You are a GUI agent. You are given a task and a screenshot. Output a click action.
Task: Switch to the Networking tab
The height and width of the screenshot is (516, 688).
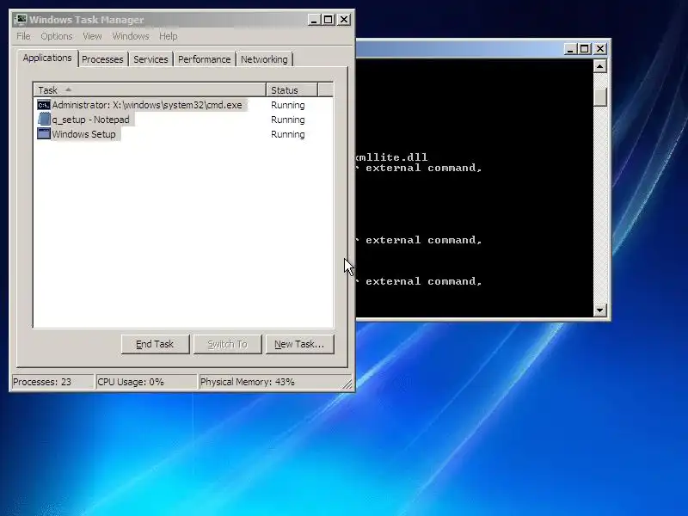[264, 59]
